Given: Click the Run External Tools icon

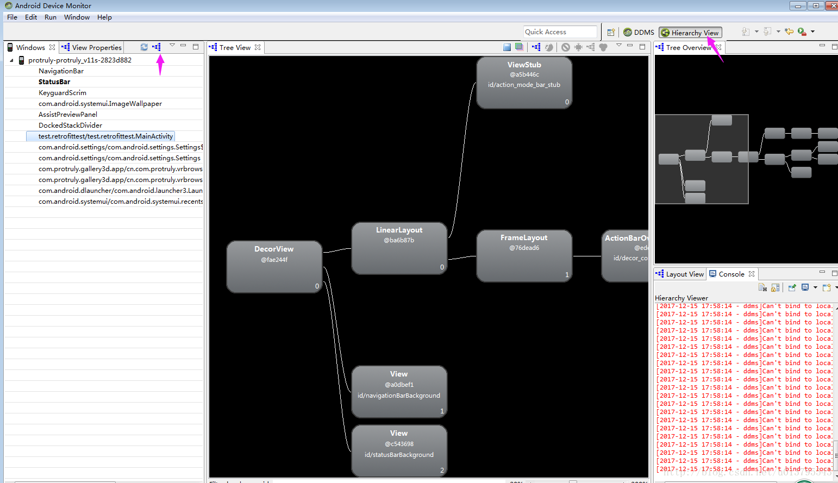Looking at the screenshot, I should click(x=802, y=32).
